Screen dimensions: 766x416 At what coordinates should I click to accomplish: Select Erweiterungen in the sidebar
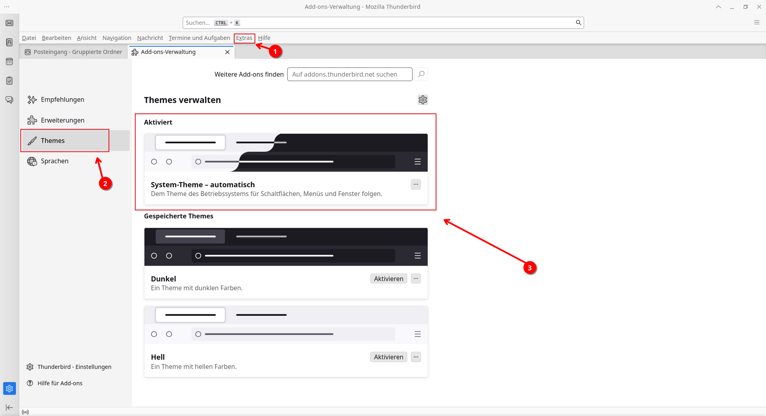click(63, 120)
